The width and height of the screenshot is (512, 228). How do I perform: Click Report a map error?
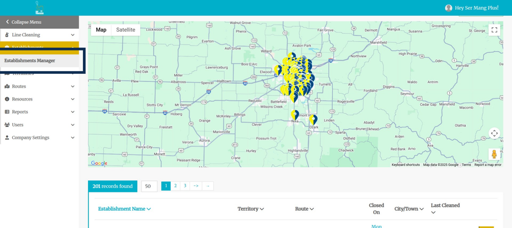point(488,165)
